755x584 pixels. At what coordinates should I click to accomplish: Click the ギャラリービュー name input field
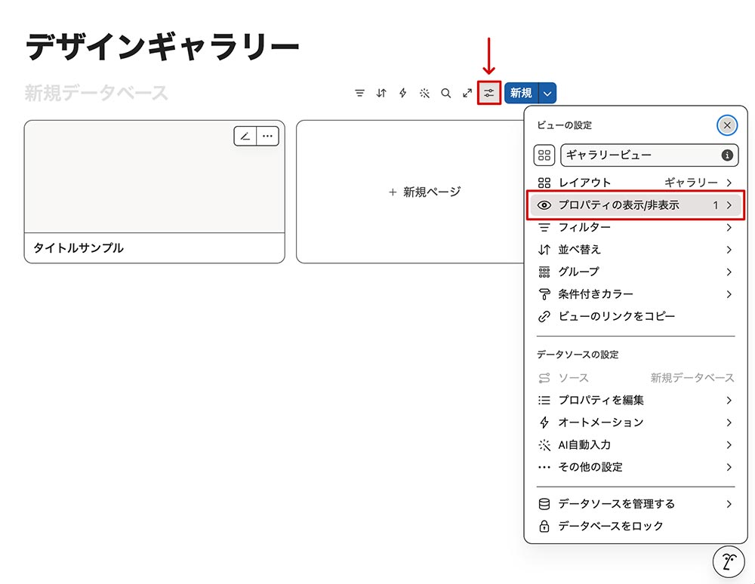(649, 155)
